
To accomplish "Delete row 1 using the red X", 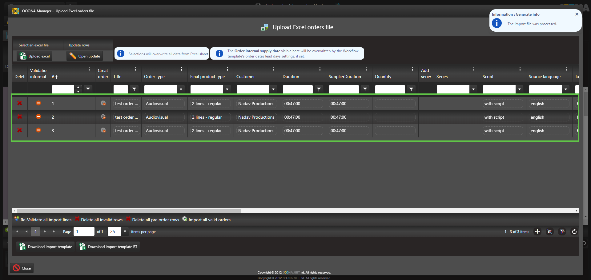I will point(20,103).
